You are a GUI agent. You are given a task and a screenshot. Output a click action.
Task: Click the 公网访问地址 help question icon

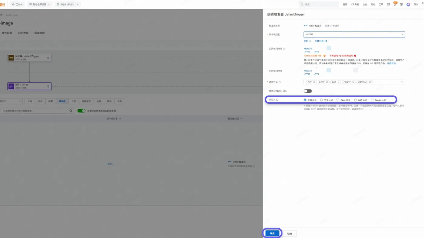pos(284,49)
